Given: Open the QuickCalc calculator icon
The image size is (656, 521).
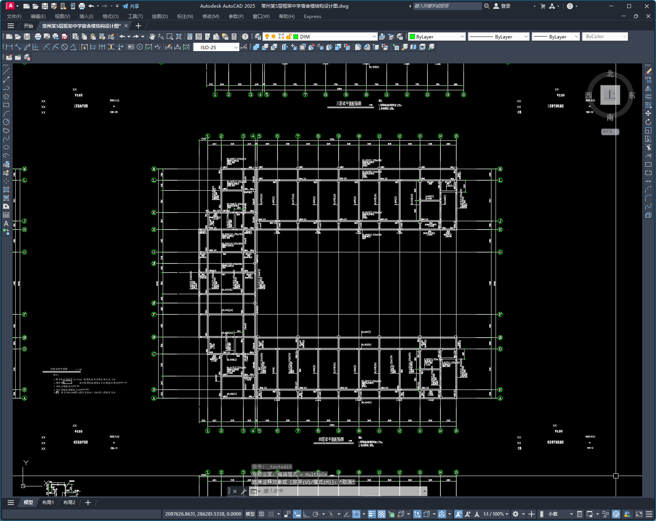Looking at the screenshot, I should point(234,37).
